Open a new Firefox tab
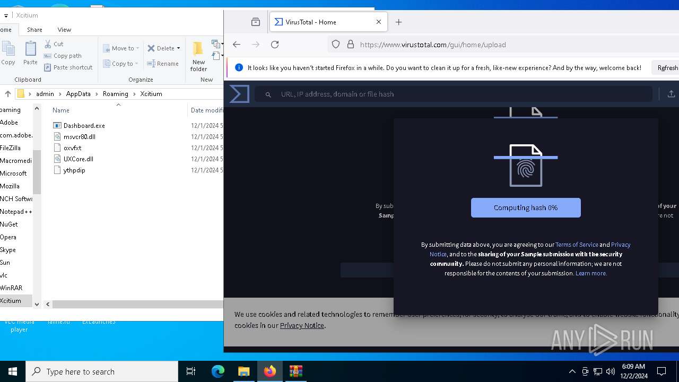679x382 pixels. coord(399,22)
